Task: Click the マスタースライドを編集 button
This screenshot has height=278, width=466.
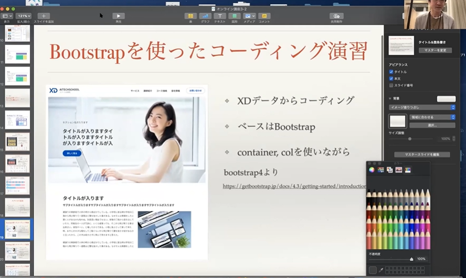Action: [422, 154]
